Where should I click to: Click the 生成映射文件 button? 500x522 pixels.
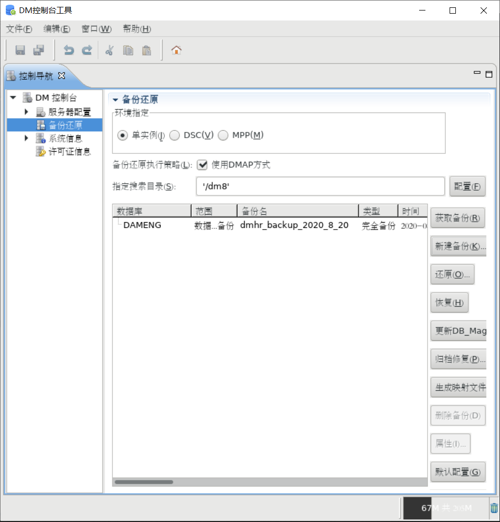tap(459, 387)
